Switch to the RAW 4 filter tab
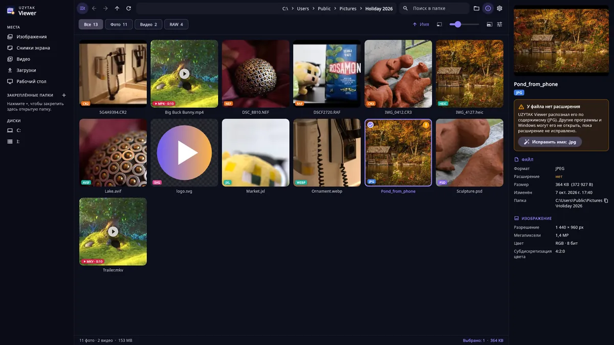The width and height of the screenshot is (614, 345). [176, 24]
